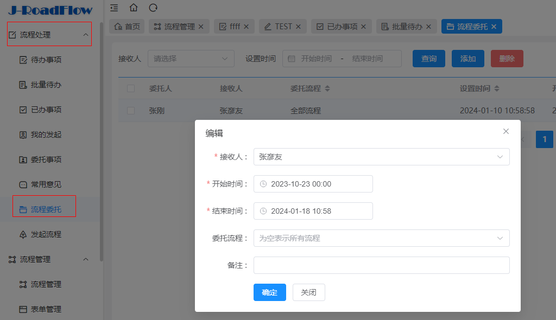Switch to the 首页 tab
556x320 pixels.
[x=127, y=27]
